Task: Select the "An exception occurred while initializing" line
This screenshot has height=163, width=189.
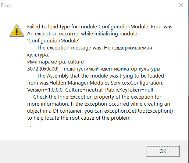Action: coord(82,34)
